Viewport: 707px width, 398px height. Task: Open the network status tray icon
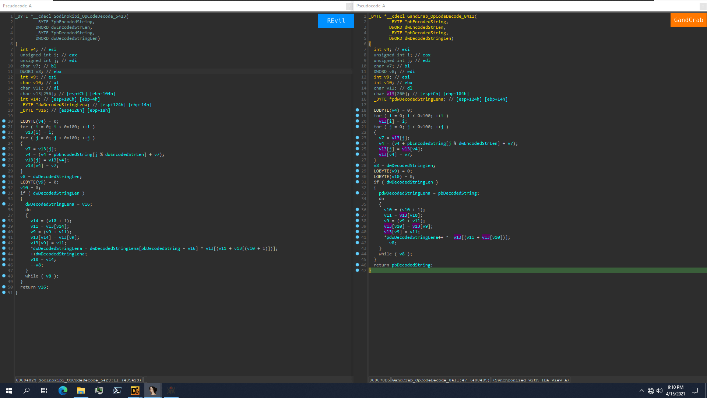(651, 391)
